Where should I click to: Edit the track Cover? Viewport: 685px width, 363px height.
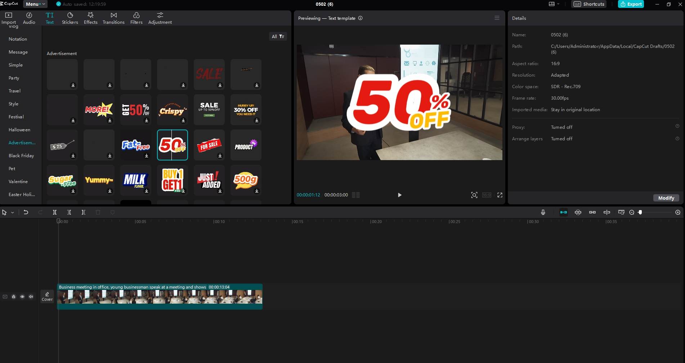(x=47, y=296)
